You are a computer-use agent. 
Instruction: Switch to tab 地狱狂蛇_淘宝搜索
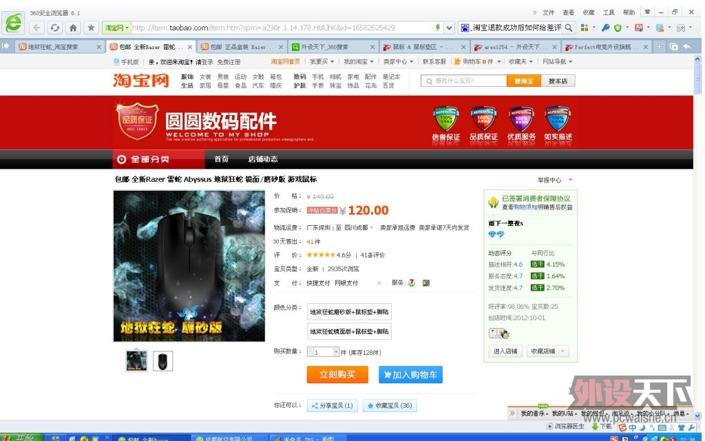click(59, 47)
